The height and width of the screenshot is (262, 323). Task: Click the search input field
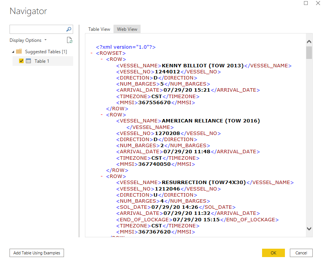tap(38, 29)
